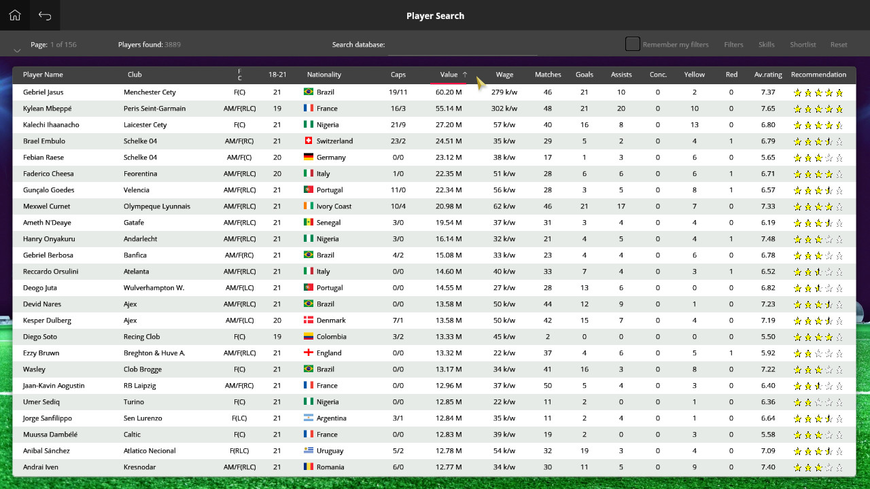
Task: Click the home icon in top-left corner
Action: (x=14, y=15)
